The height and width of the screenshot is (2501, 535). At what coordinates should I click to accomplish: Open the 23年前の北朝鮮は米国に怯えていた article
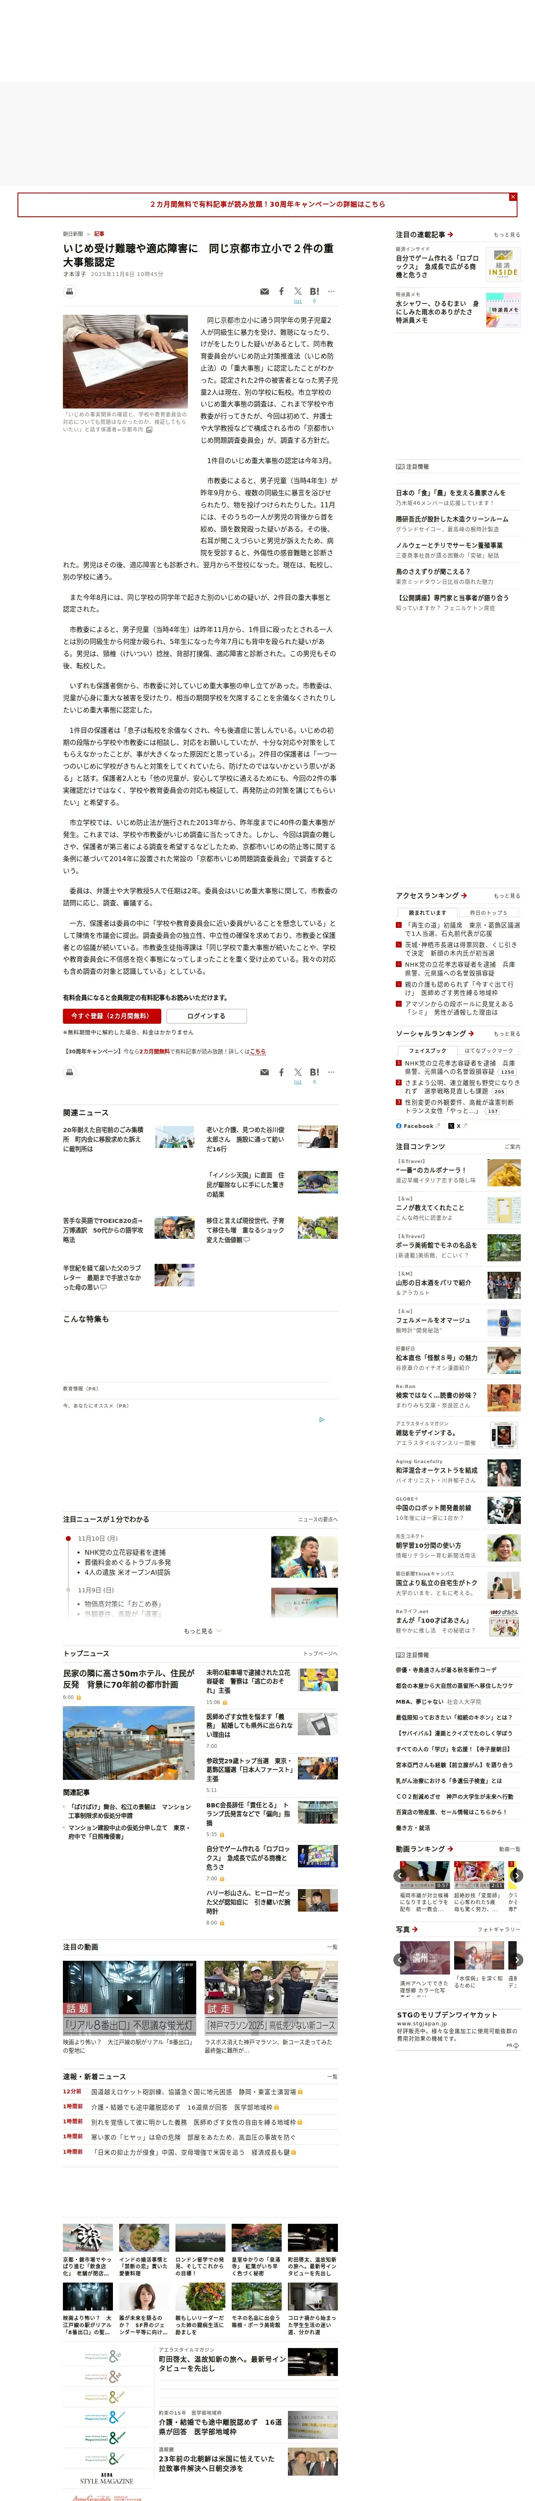(217, 2463)
